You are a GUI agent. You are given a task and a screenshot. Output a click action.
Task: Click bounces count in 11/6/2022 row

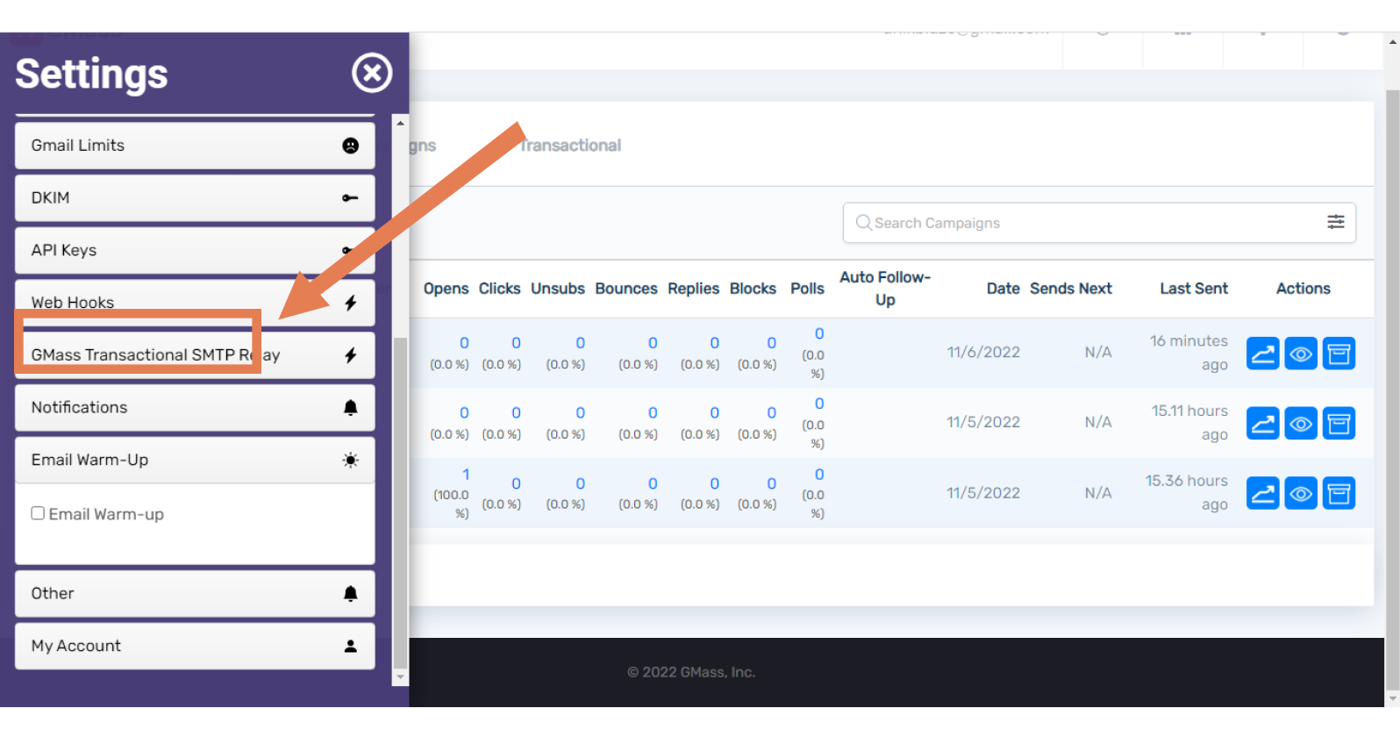click(653, 343)
